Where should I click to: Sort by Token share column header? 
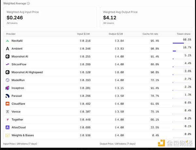pyautogui.click(x=184, y=34)
